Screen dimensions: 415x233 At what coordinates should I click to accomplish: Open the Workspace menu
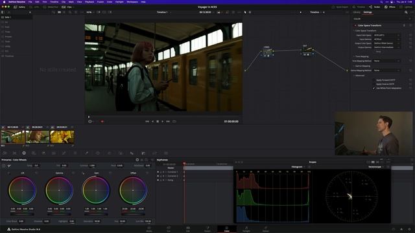[132, 2]
